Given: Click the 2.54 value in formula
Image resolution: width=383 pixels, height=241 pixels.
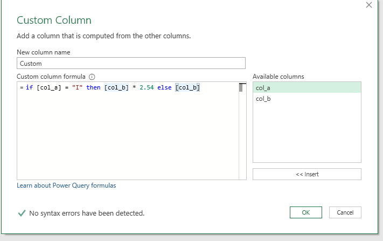Looking at the screenshot, I should 147,87.
